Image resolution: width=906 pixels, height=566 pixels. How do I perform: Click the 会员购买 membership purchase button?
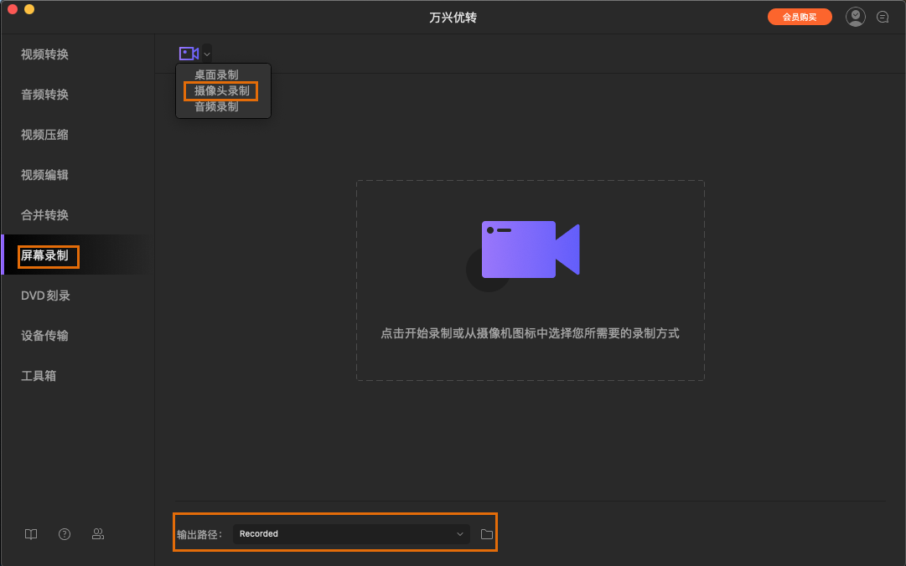(800, 16)
